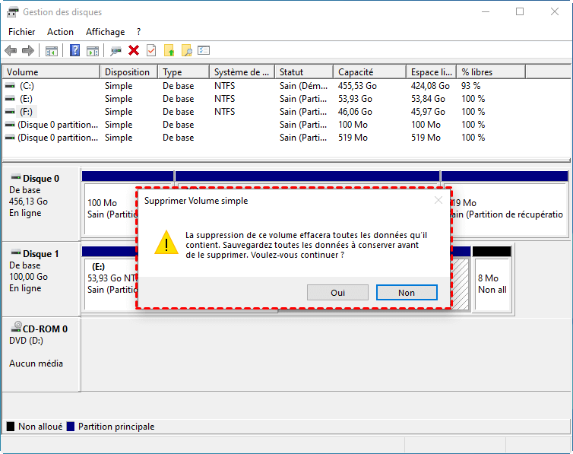This screenshot has width=573, height=454.
Task: Click the CD-ROM 0 DVD (D:) panel
Action: [x=41, y=354]
